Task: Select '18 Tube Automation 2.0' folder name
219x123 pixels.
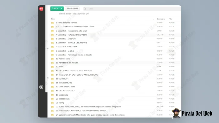Action: 65,91
